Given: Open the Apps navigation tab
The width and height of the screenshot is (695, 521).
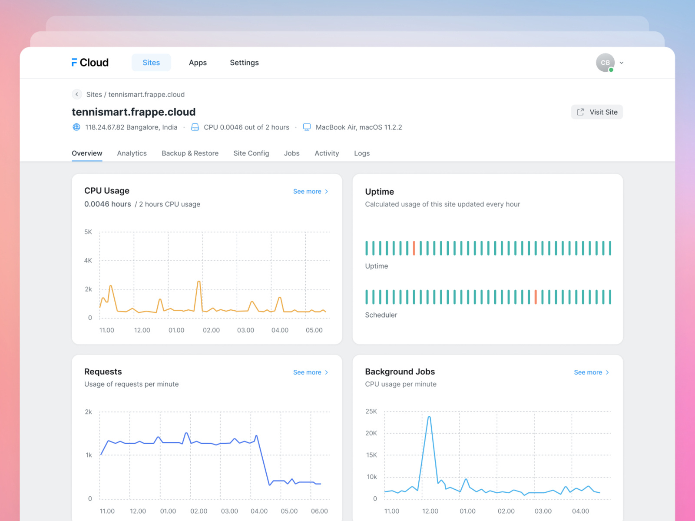Looking at the screenshot, I should coord(198,63).
